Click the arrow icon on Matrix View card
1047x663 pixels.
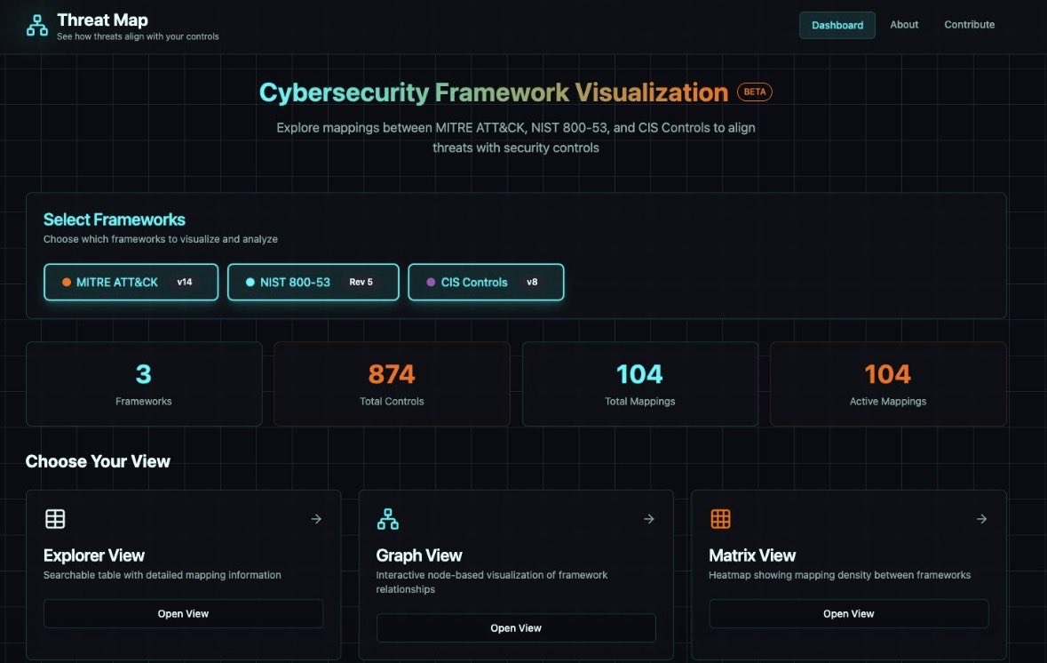(x=981, y=518)
